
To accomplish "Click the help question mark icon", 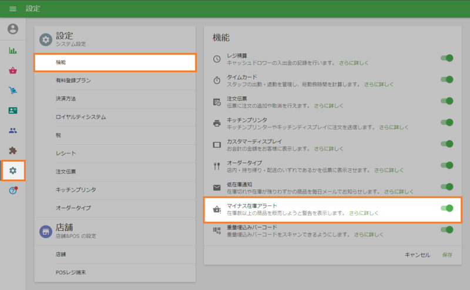I will pos(13,190).
